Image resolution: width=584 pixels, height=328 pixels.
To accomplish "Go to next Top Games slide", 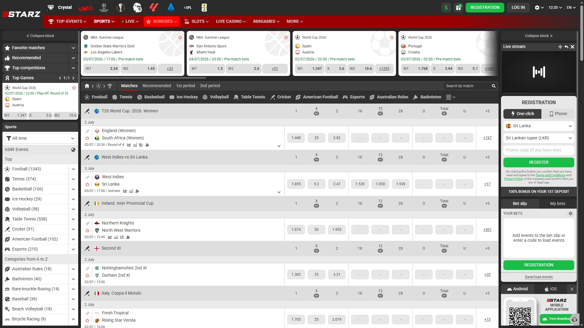I will tap(73, 78).
